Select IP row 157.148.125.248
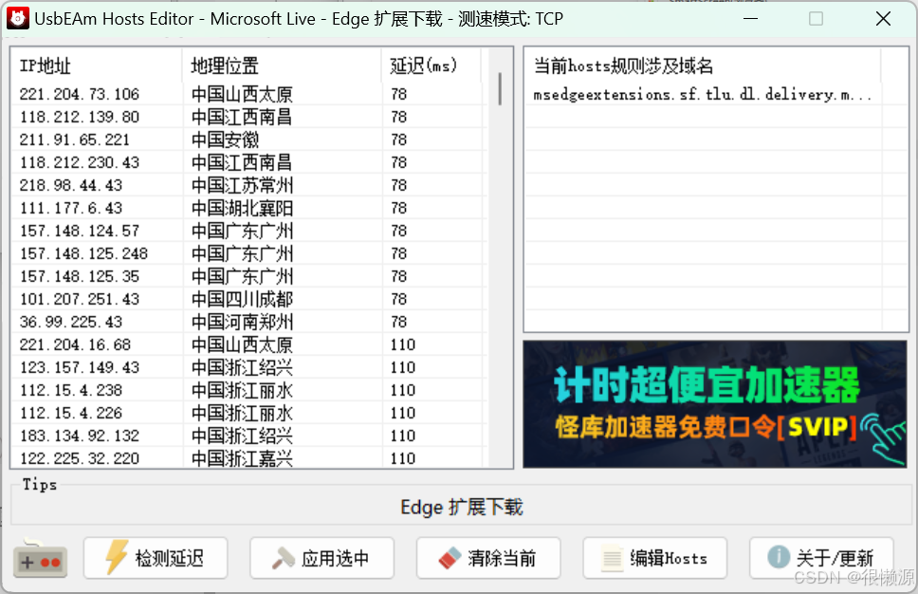 [x=248, y=254]
